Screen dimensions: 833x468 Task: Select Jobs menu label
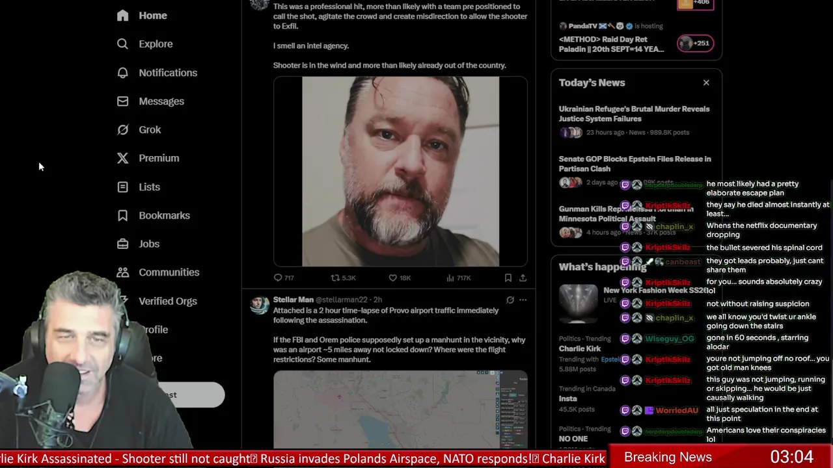(149, 244)
